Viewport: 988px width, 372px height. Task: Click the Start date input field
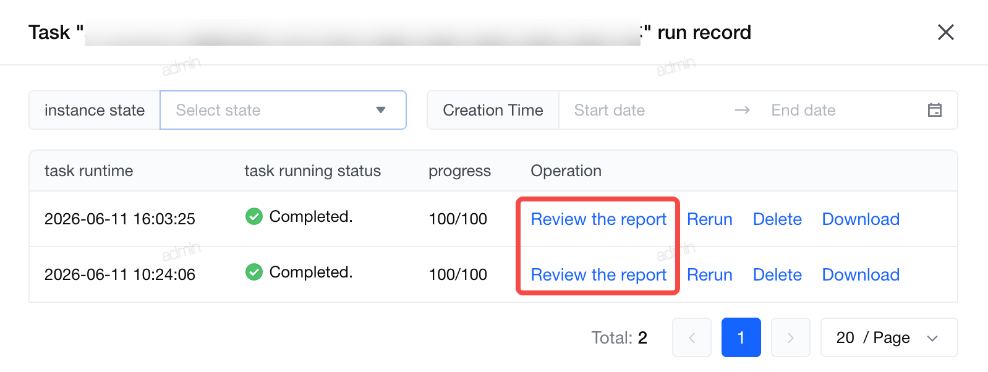point(643,110)
